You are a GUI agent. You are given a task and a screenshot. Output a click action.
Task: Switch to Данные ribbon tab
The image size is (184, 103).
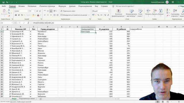tap(72, 6)
